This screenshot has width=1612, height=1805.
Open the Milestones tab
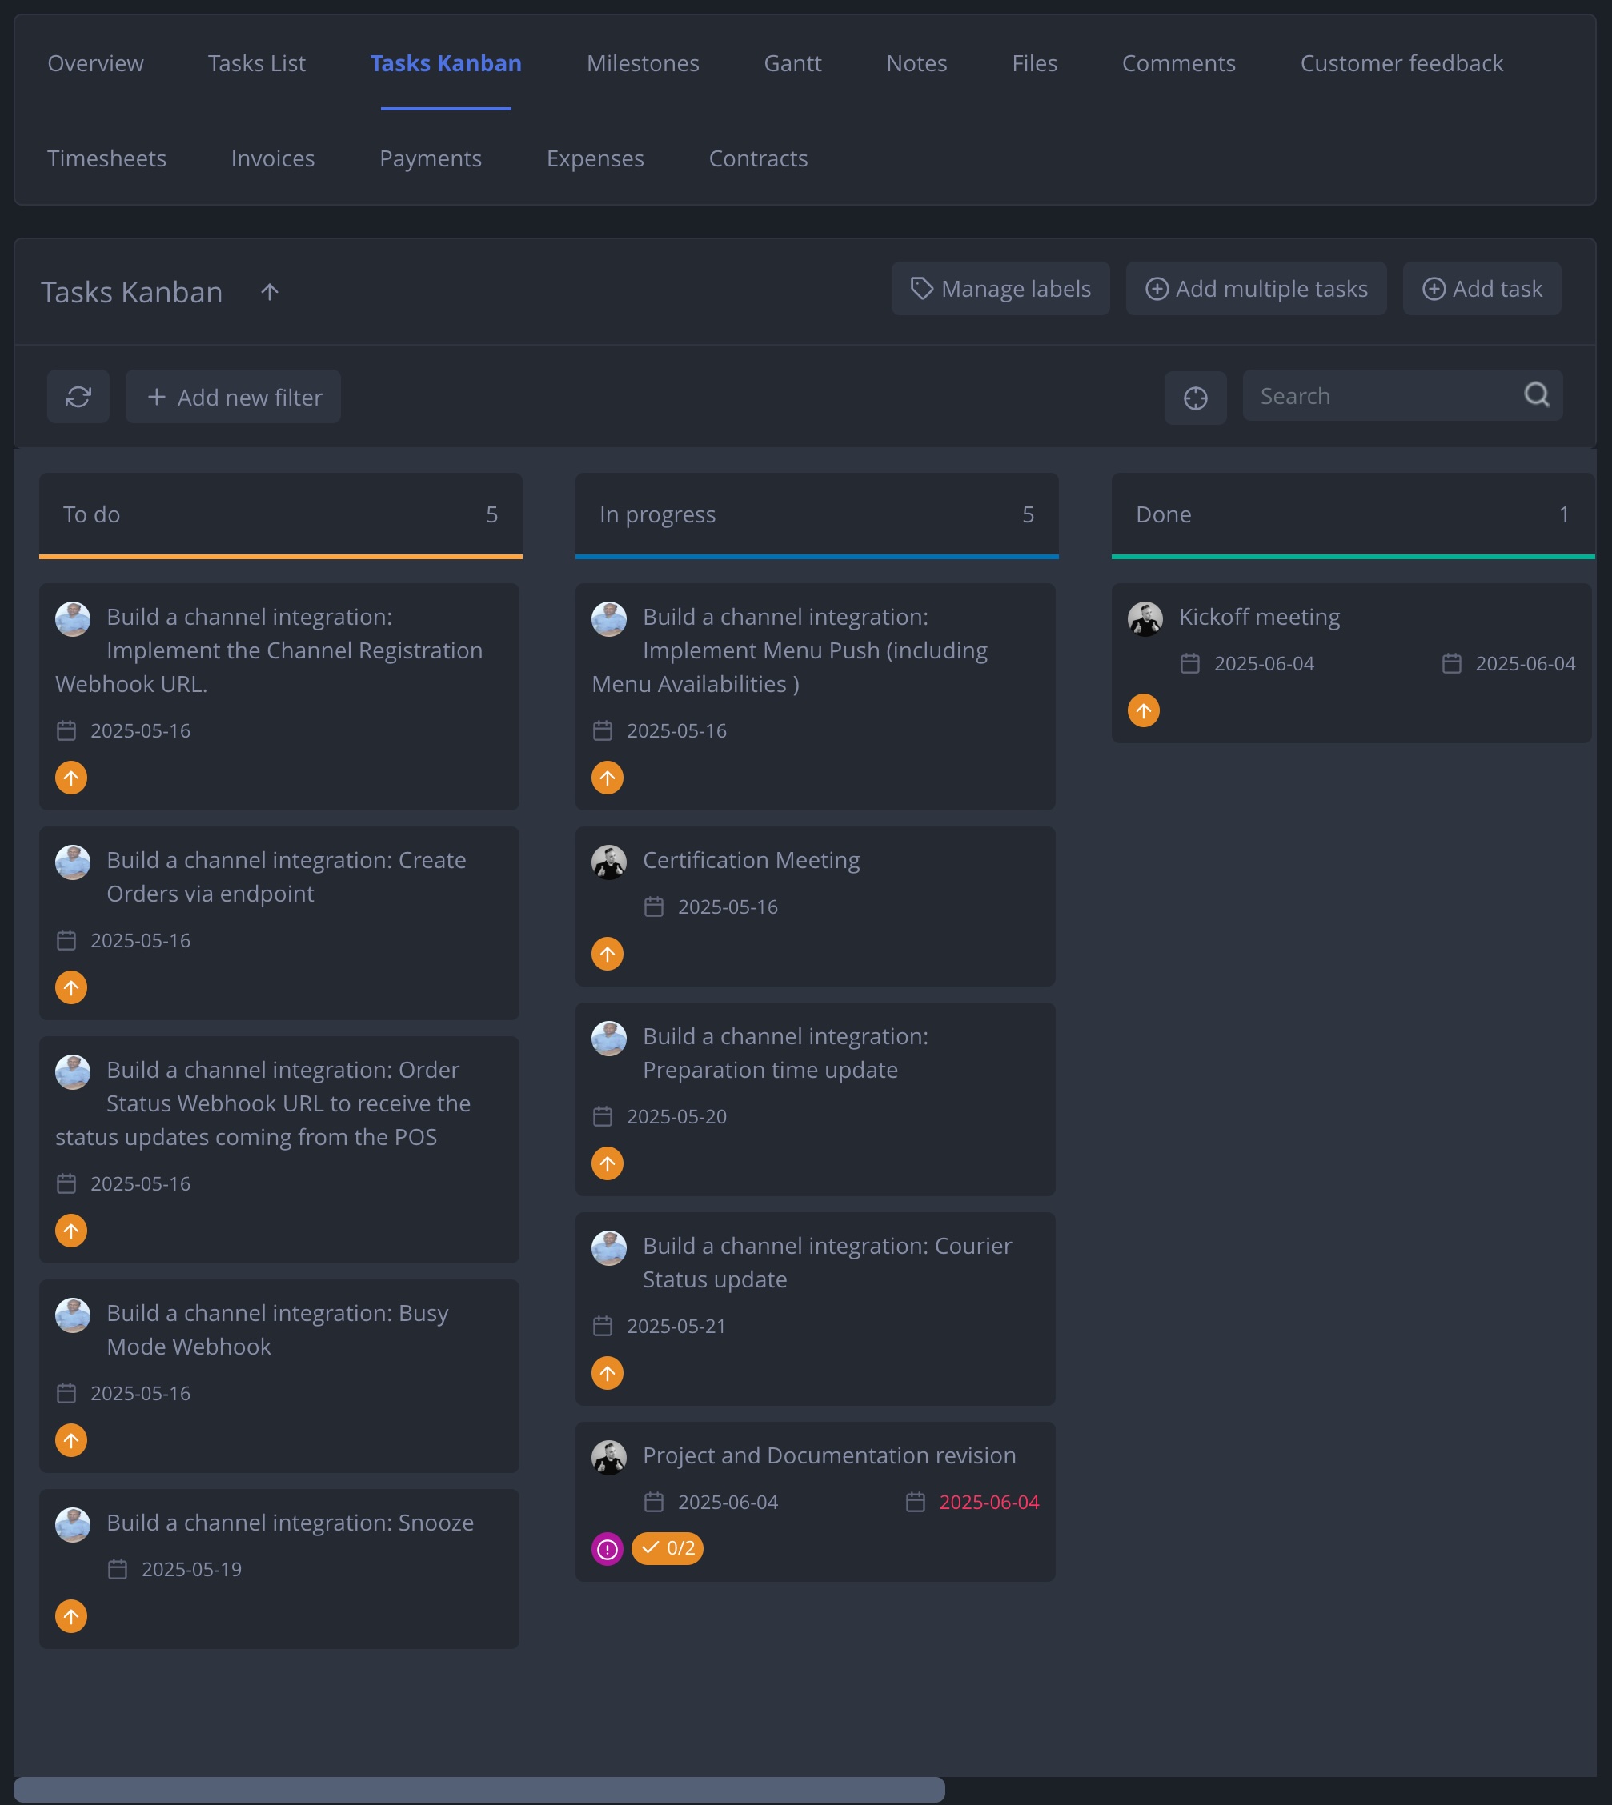(x=642, y=63)
